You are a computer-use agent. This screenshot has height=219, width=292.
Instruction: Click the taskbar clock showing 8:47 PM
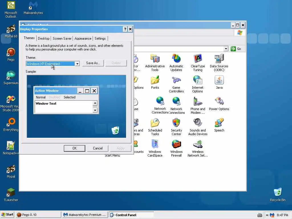tap(282, 215)
